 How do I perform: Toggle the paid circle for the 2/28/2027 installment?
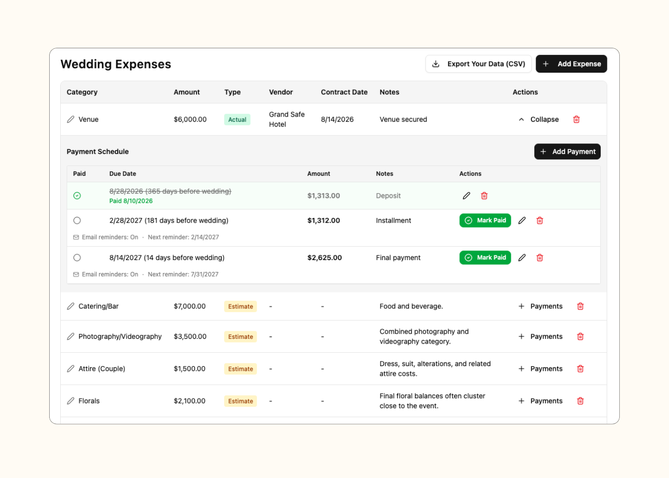(77, 220)
